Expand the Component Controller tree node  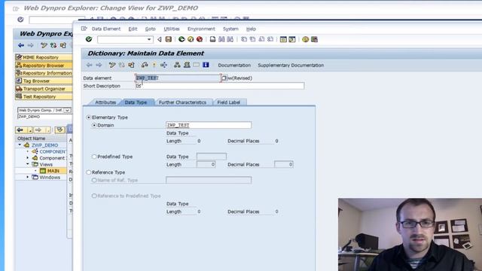tap(28, 158)
